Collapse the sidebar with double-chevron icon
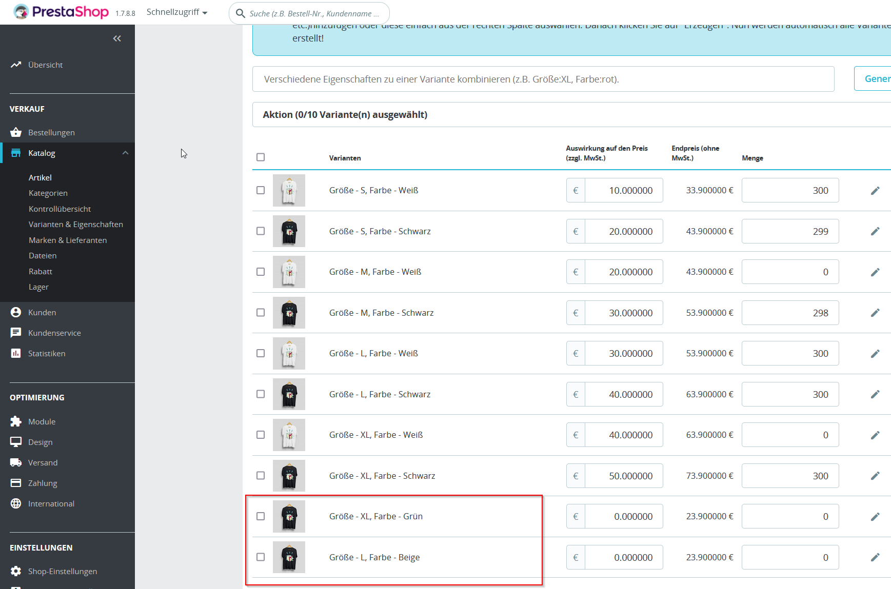 tap(117, 38)
